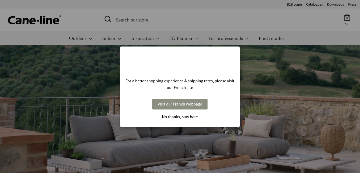Open the Indoor menu item

pos(109,38)
